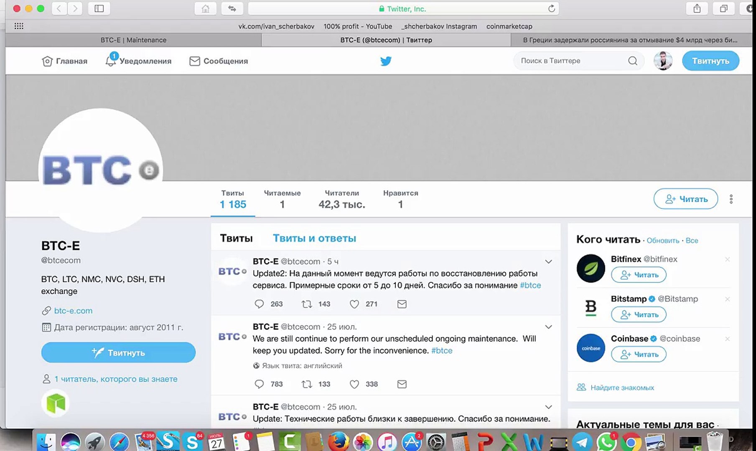
Task: Click the Читать follow button for BTC-E
Action: 686,199
